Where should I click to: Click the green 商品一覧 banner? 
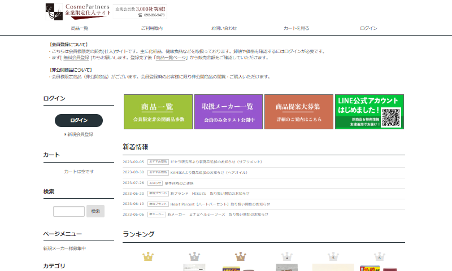coord(158,112)
